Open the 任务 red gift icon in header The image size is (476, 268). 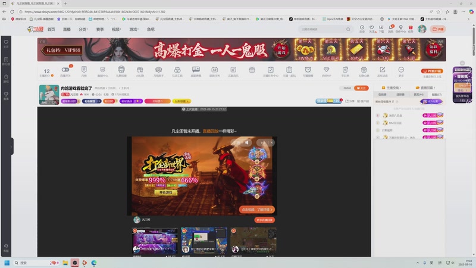click(x=411, y=29)
